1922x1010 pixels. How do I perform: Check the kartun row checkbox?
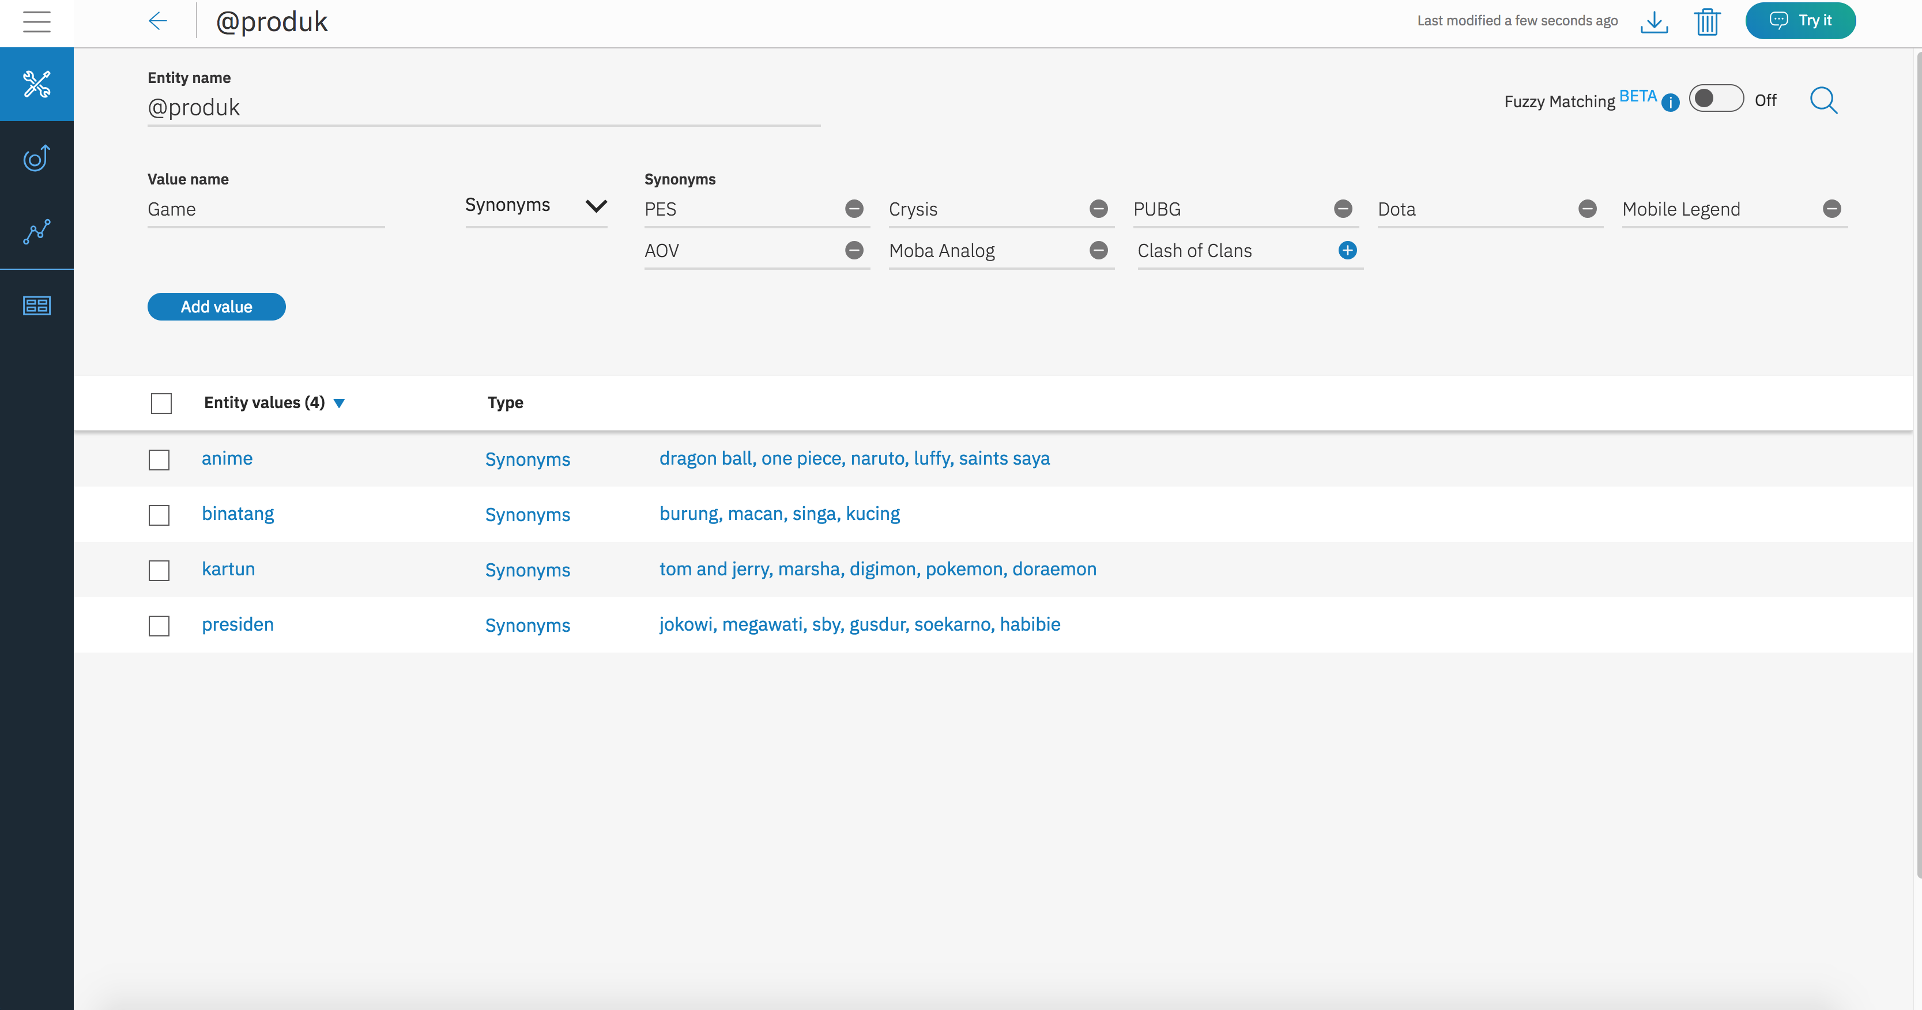click(159, 570)
